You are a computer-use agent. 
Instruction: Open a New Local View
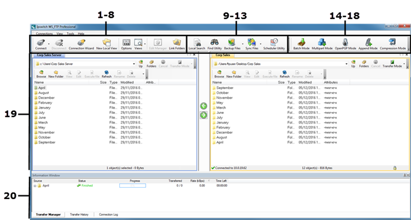[106, 44]
